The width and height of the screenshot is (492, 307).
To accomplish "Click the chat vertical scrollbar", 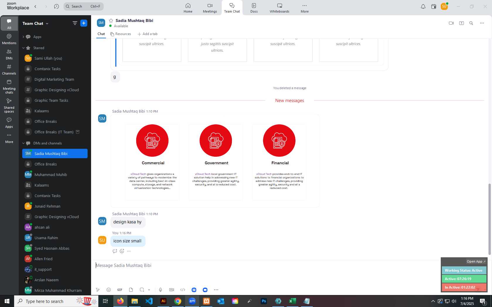I will (489, 219).
